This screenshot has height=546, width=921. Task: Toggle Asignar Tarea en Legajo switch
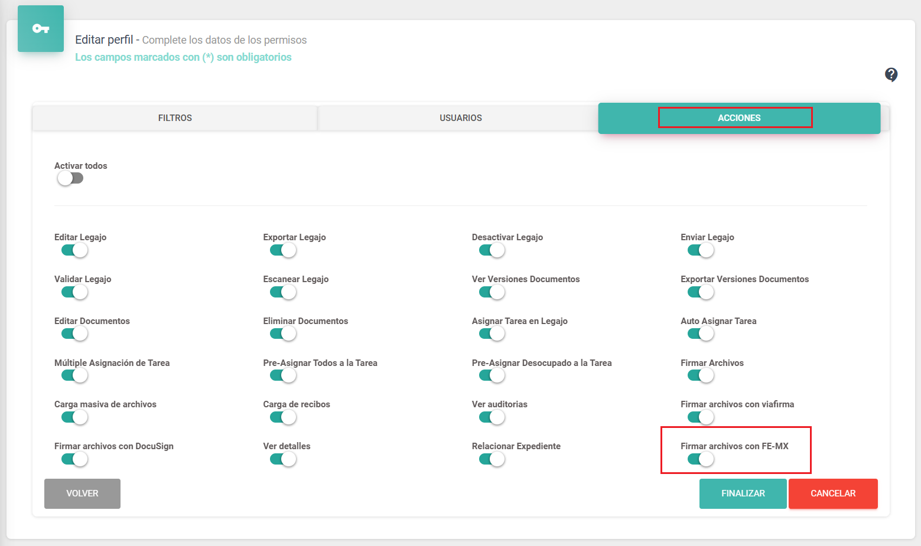coord(492,334)
